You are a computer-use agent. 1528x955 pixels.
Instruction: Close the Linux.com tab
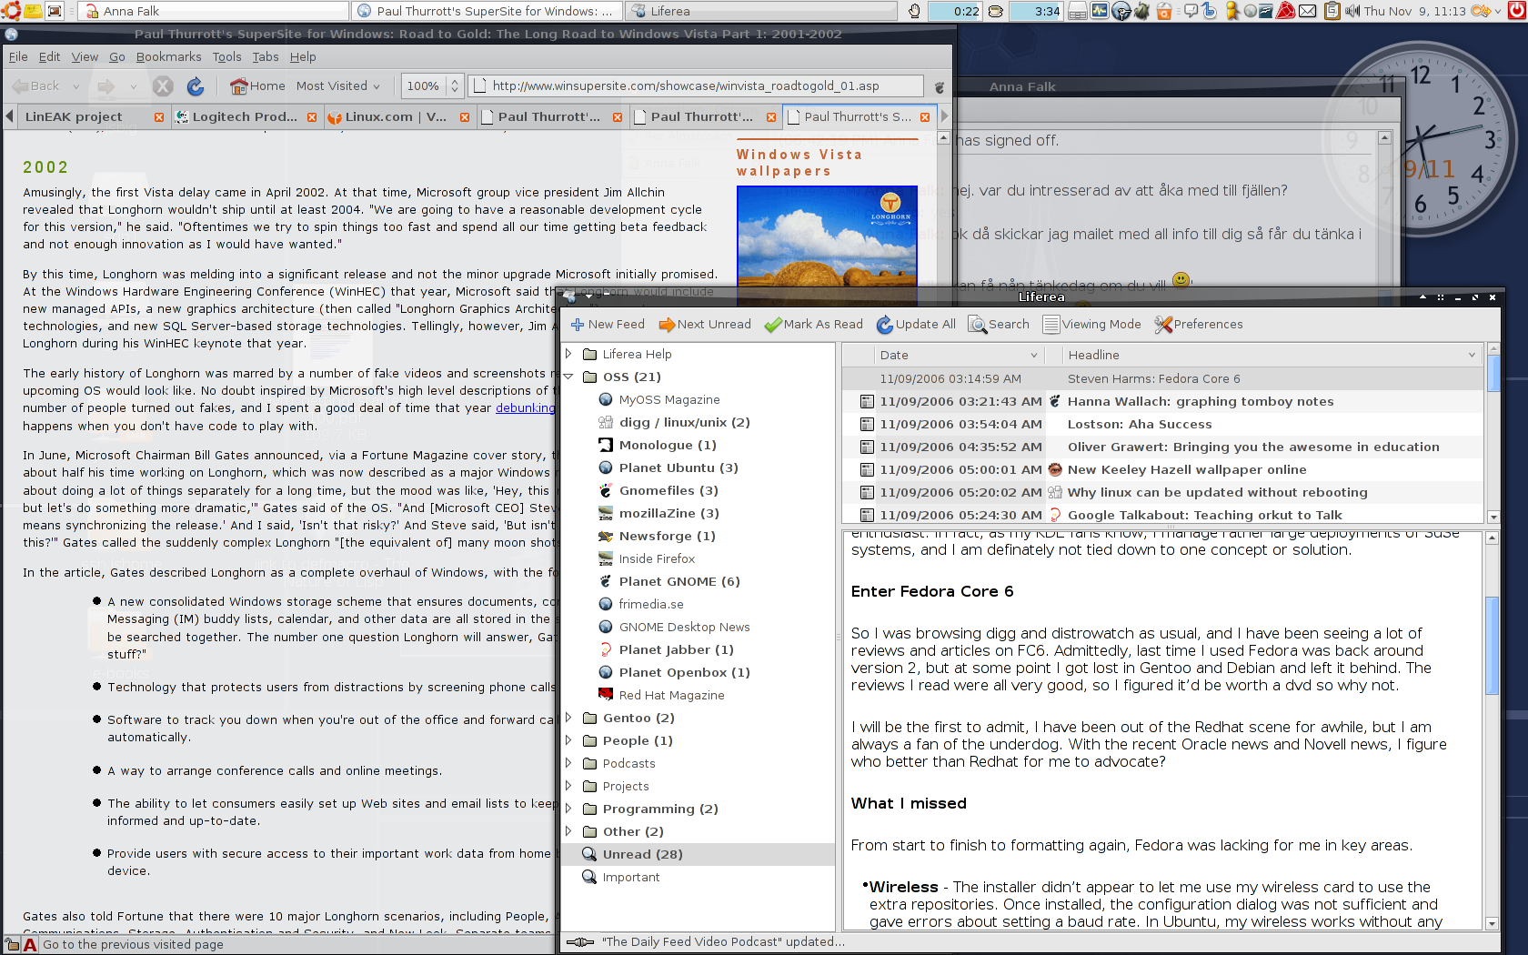(x=465, y=117)
